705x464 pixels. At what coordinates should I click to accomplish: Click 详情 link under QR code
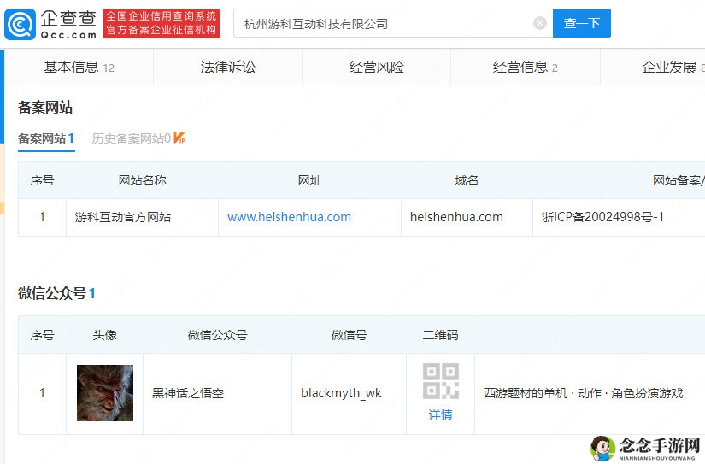coord(441,414)
